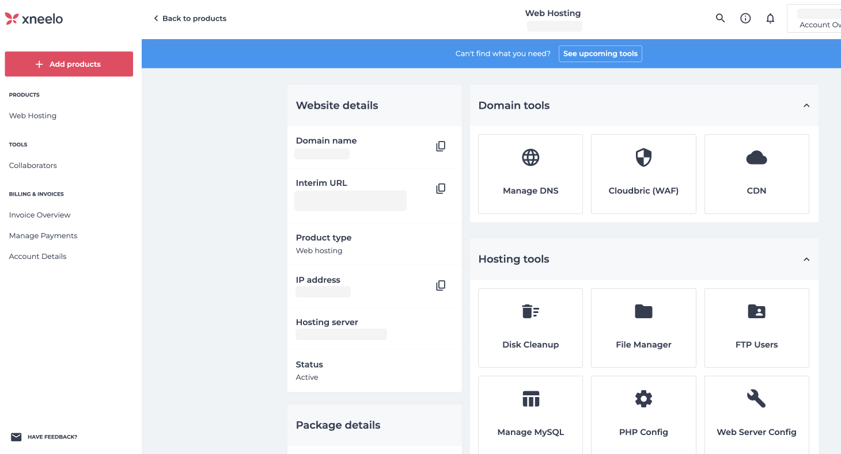Copy the Domain name value
Viewport: 841px width, 454px height.
tap(441, 146)
